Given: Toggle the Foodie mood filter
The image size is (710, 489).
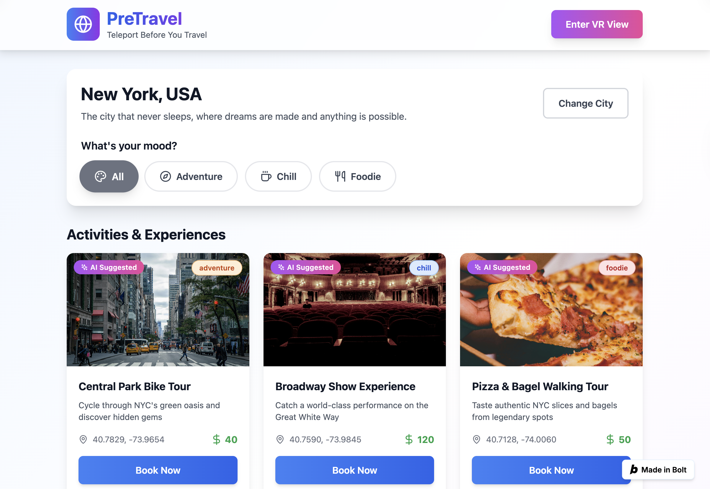Looking at the screenshot, I should (x=357, y=176).
